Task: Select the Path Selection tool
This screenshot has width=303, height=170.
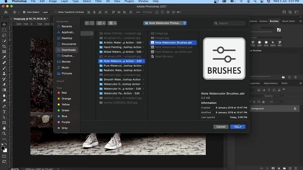Action: 4,117
